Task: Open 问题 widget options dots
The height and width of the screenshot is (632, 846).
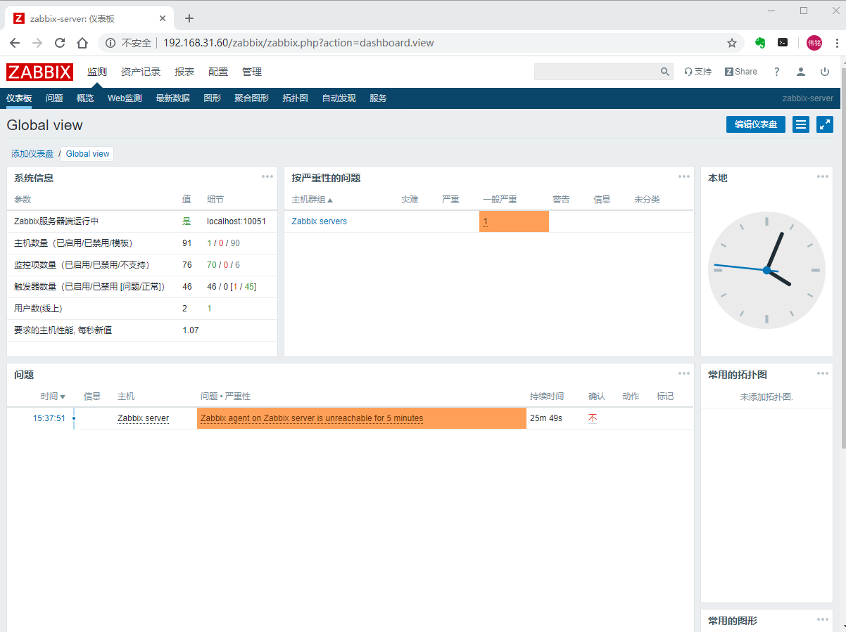Action: click(x=684, y=373)
